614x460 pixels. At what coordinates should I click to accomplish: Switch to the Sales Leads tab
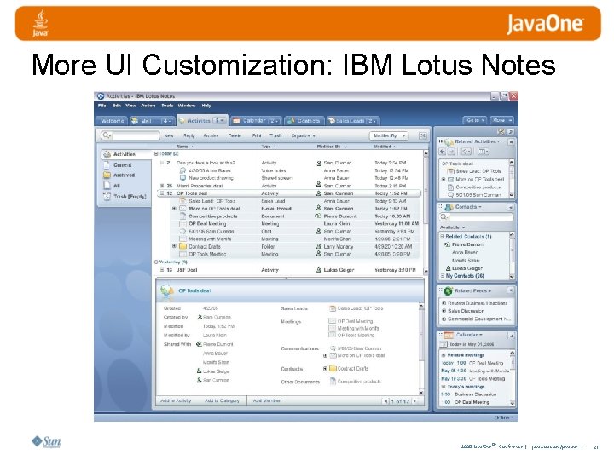point(352,121)
